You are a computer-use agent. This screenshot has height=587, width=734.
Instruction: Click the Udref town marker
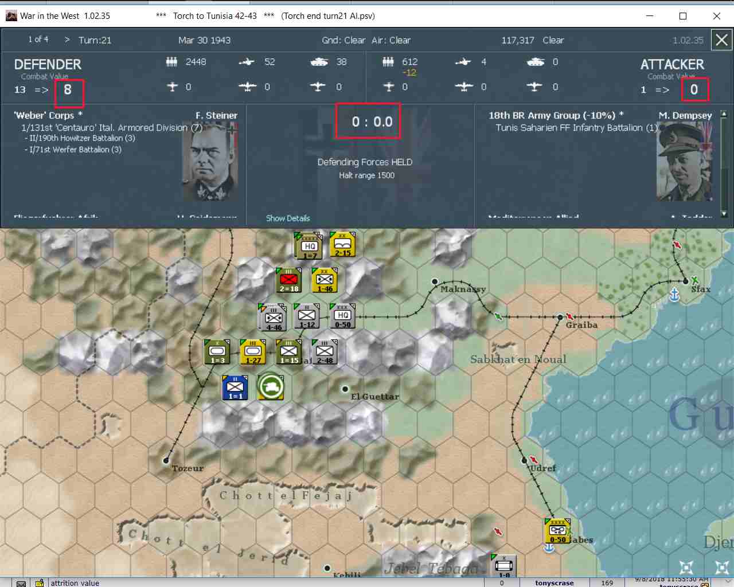[x=524, y=460]
